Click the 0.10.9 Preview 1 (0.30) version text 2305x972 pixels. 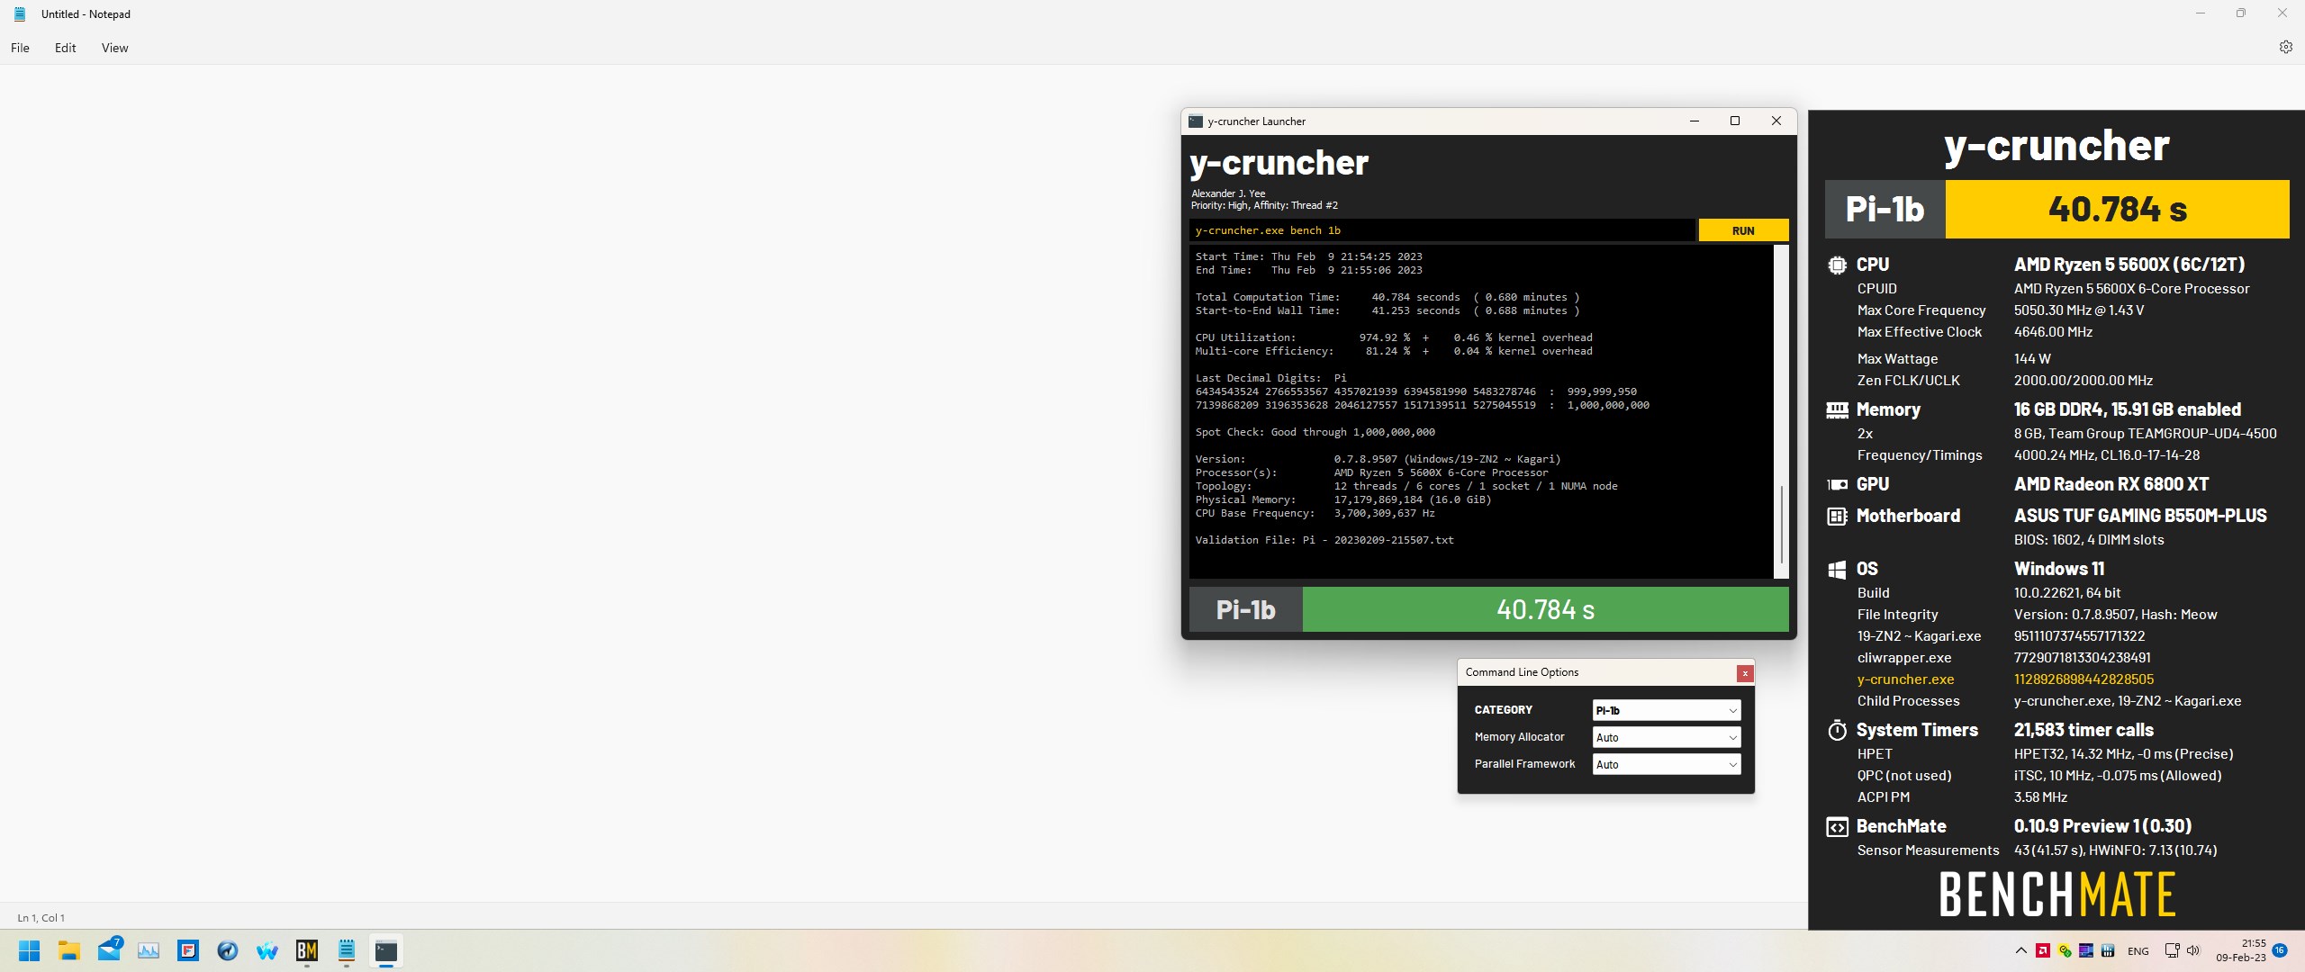[x=2102, y=826]
